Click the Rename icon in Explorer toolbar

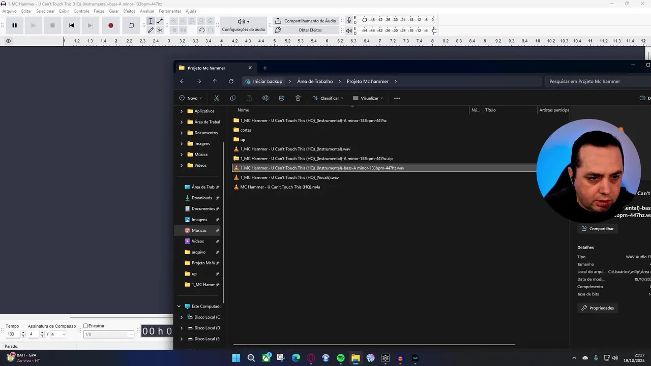(265, 98)
